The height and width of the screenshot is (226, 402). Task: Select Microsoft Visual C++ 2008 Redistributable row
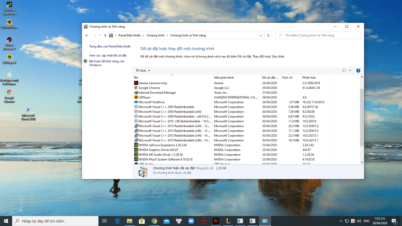click(x=233, y=116)
